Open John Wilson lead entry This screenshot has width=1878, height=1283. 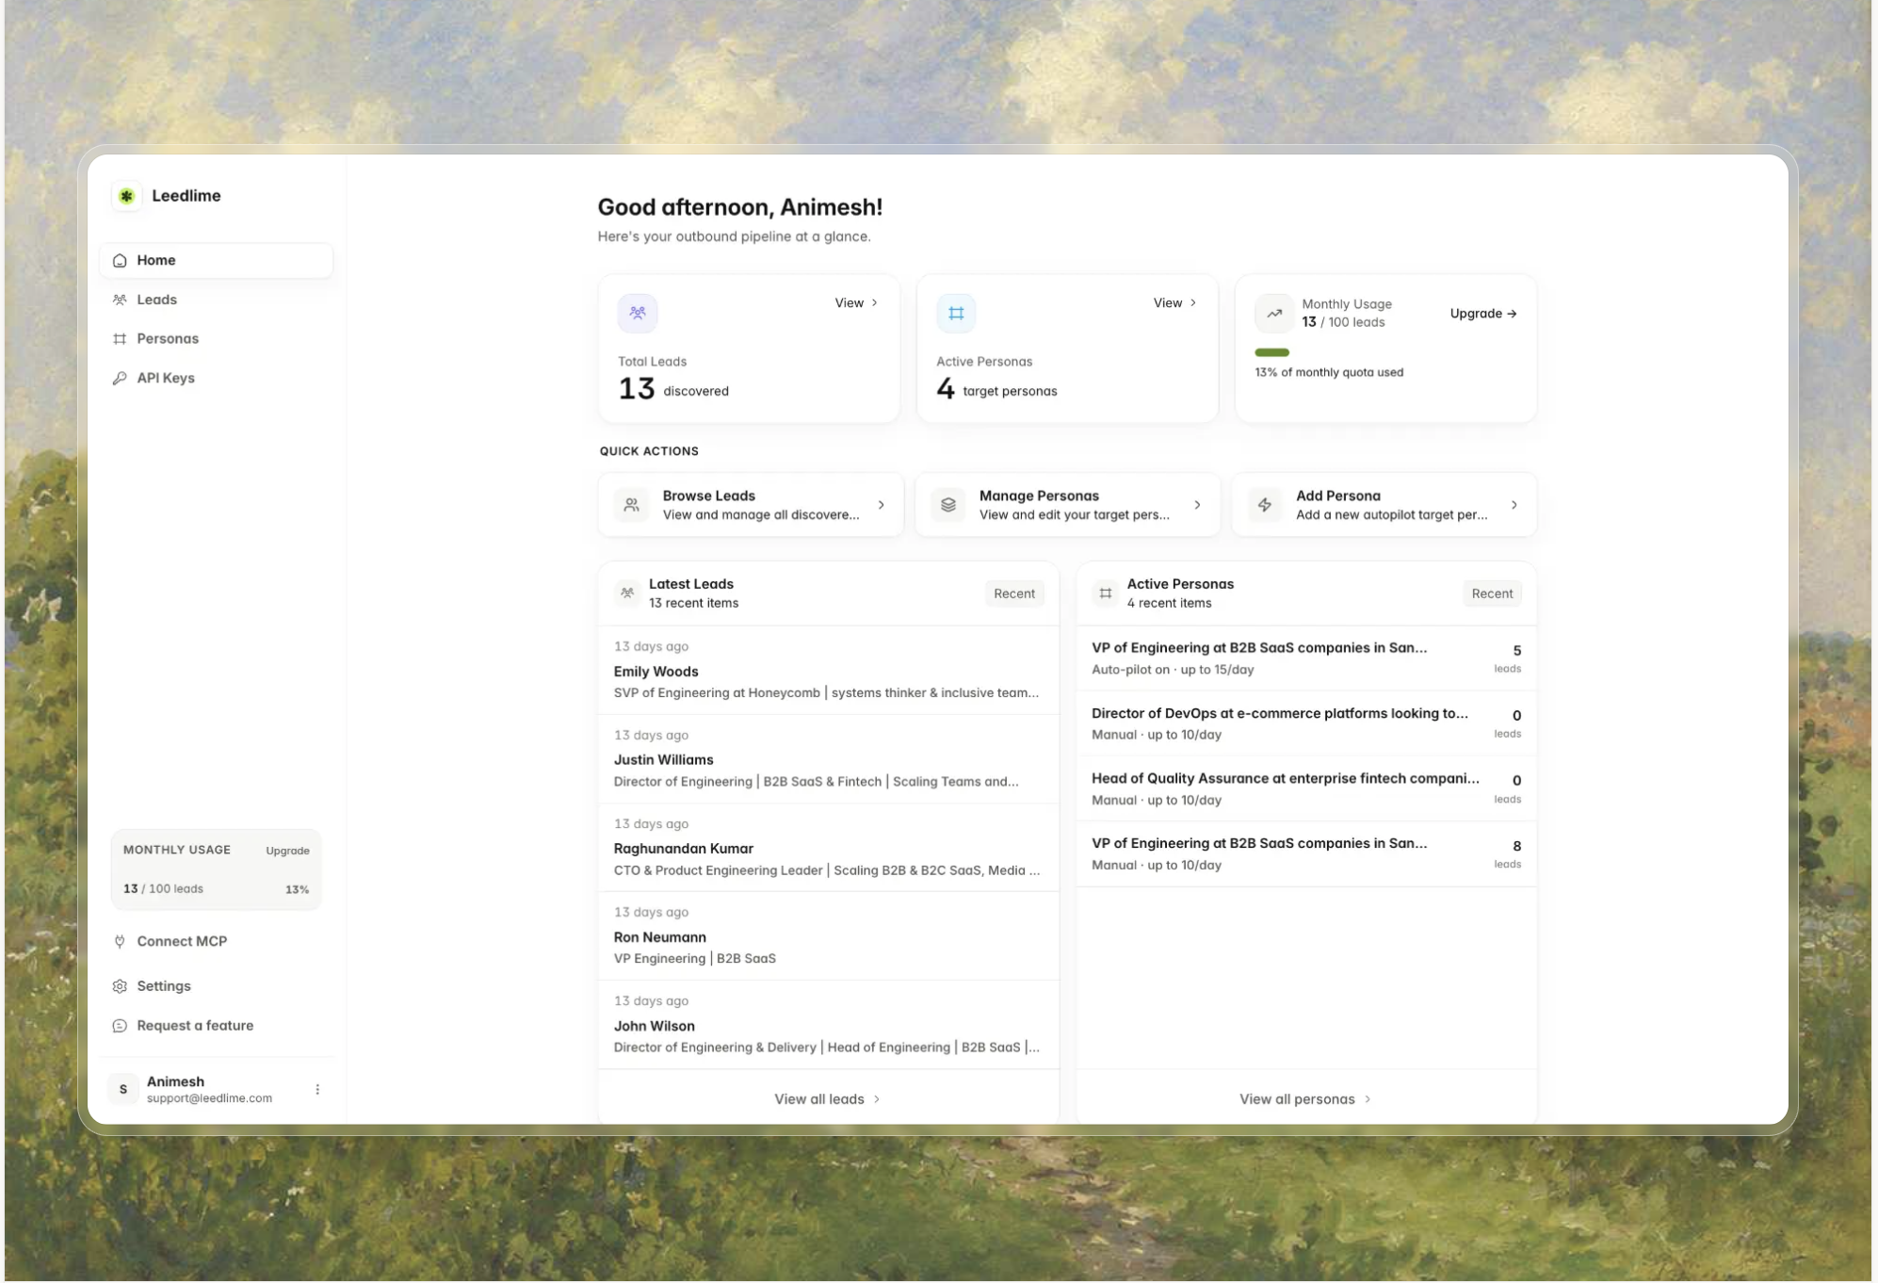tap(829, 1025)
